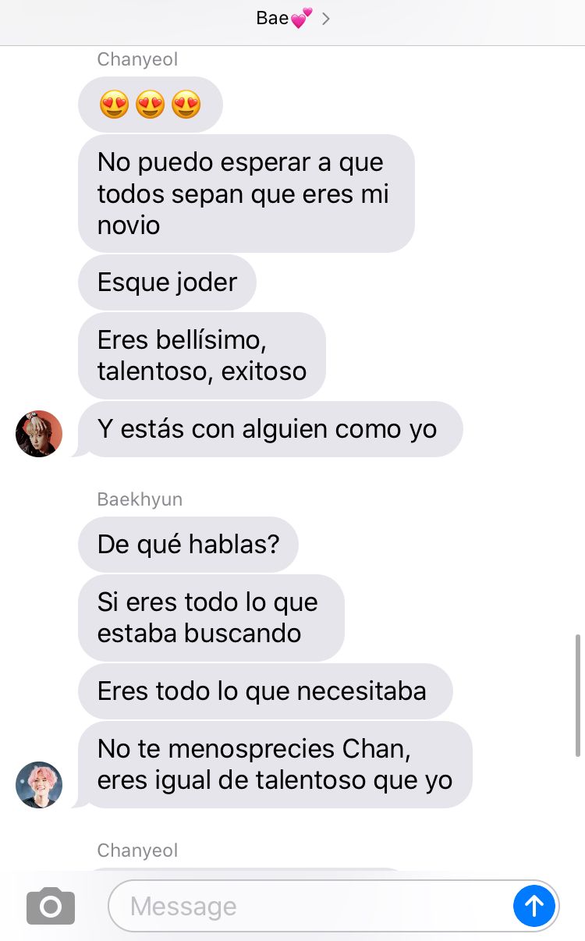Tap the pink hearts emoji in title
Viewport: 585px width, 941px height.
click(301, 19)
